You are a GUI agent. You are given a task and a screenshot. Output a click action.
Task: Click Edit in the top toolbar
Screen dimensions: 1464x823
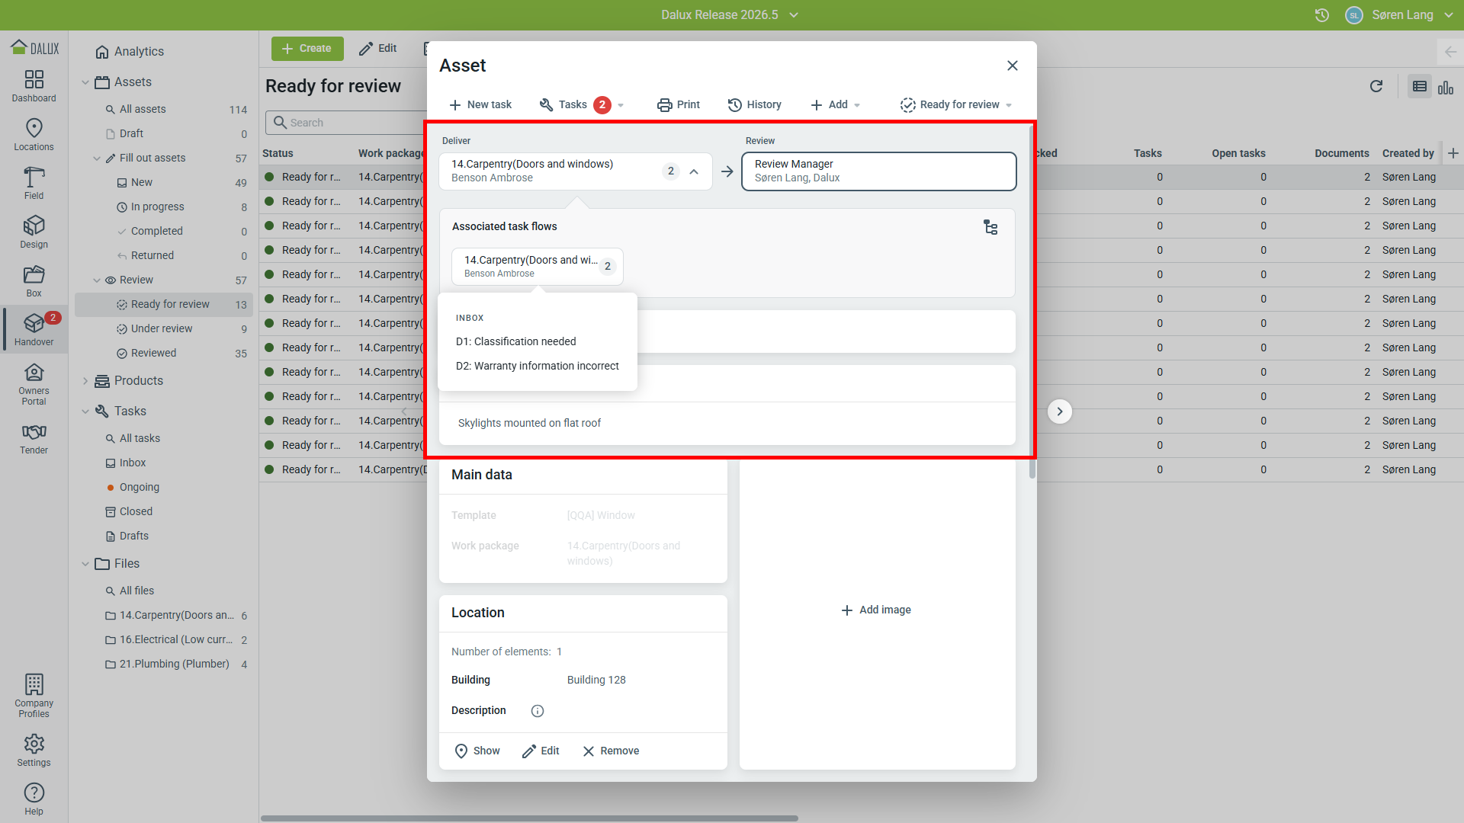(x=378, y=49)
